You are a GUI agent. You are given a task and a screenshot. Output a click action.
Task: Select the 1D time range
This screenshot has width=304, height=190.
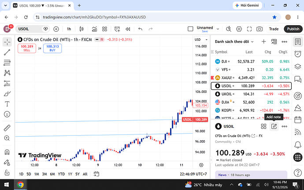tap(21, 174)
